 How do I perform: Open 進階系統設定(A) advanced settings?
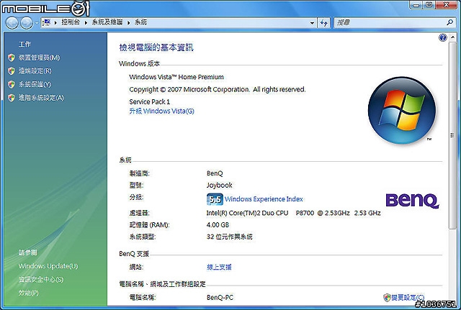pos(41,98)
